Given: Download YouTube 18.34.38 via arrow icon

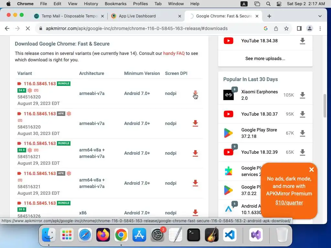Looking at the screenshot, I should click(303, 41).
